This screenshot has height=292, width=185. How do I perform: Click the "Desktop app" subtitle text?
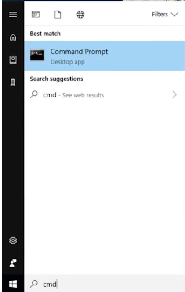68,62
